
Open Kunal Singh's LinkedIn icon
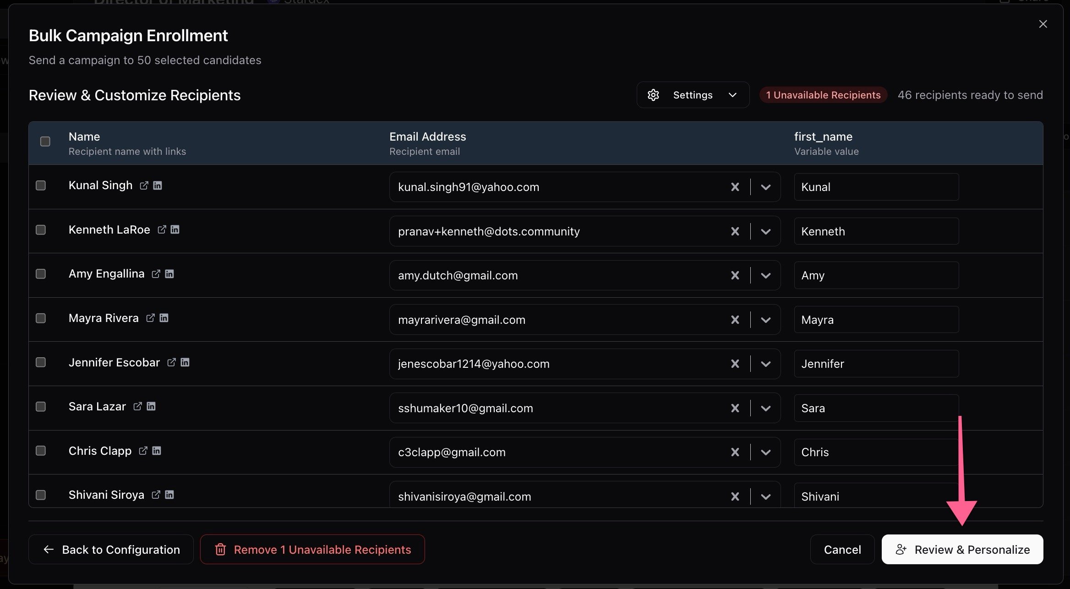158,185
